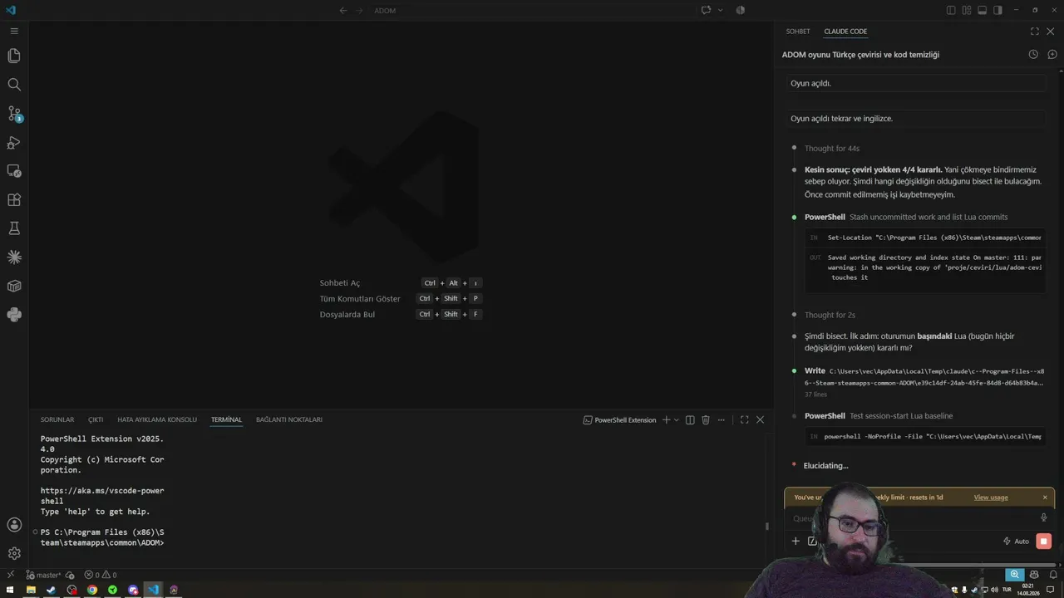
Task: Click the View usage link
Action: coord(991,498)
